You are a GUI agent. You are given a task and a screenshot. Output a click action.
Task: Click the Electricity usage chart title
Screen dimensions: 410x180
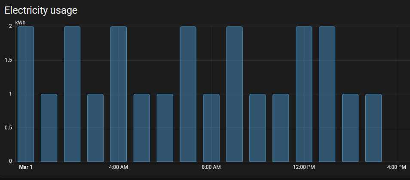(41, 11)
